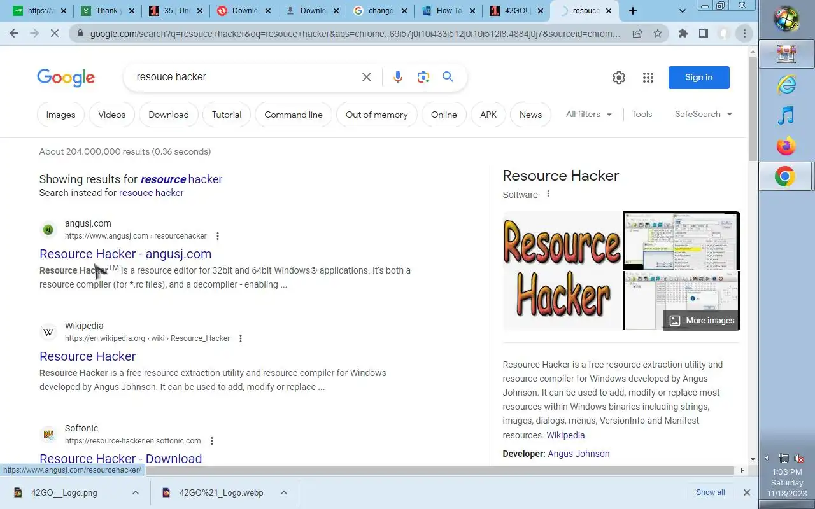Search instead for resouce hacker
The image size is (815, 509).
tap(152, 193)
